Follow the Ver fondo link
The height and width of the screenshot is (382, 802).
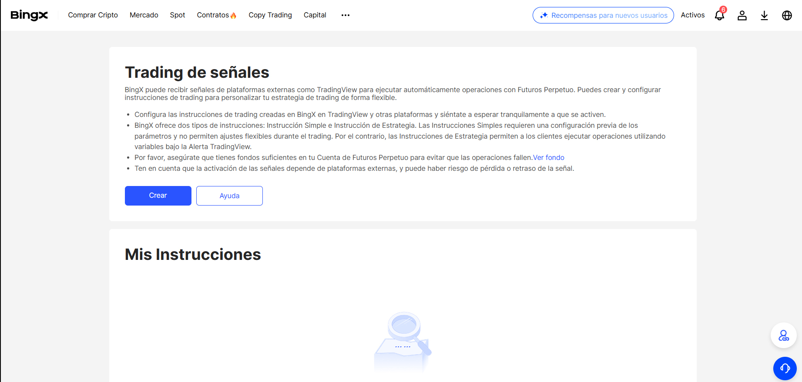548,158
